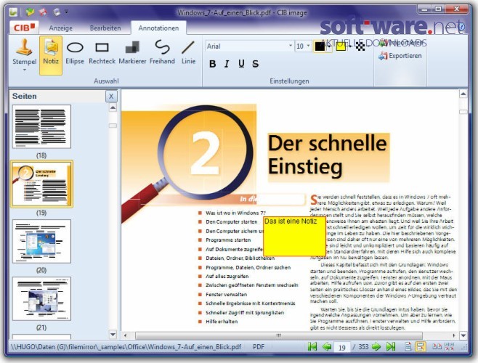Switch to single page view icon
Viewport: 478px width, 363px height.
coord(408,346)
